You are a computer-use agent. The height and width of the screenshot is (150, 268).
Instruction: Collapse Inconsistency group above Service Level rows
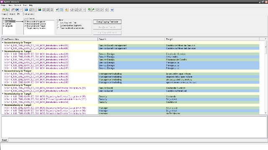coord(3,85)
